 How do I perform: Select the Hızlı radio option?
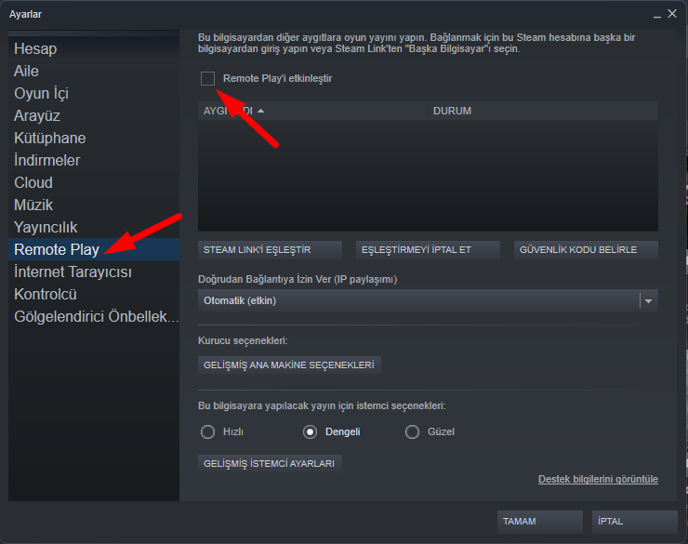pyautogui.click(x=208, y=431)
